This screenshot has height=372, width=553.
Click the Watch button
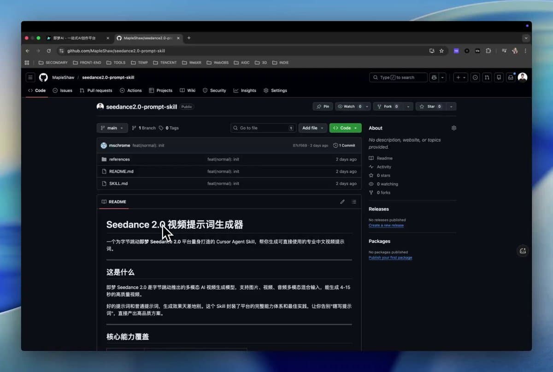click(349, 106)
